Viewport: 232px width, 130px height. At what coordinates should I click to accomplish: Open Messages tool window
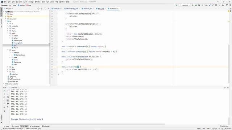pos(35,126)
